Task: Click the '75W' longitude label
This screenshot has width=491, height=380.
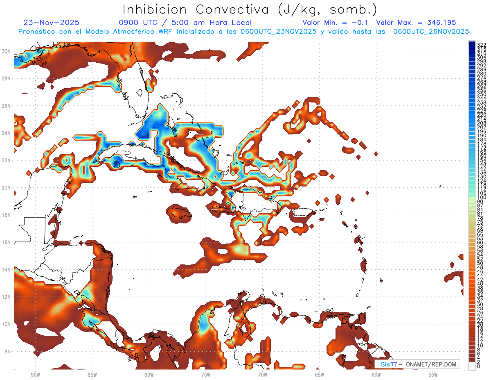Action: pos(206,375)
